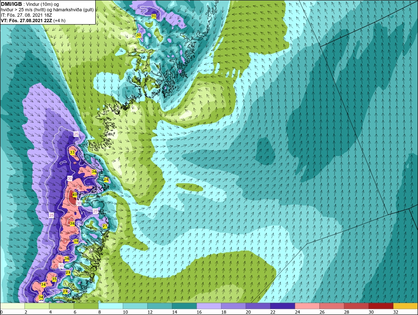The width and height of the screenshot is (418, 315).
Task: Click the 'hviður > 25 m/s (hvítt)' description line
Action: point(47,10)
